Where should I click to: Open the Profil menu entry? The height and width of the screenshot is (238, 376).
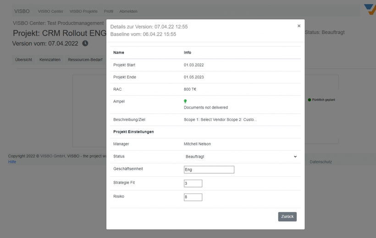click(x=109, y=11)
